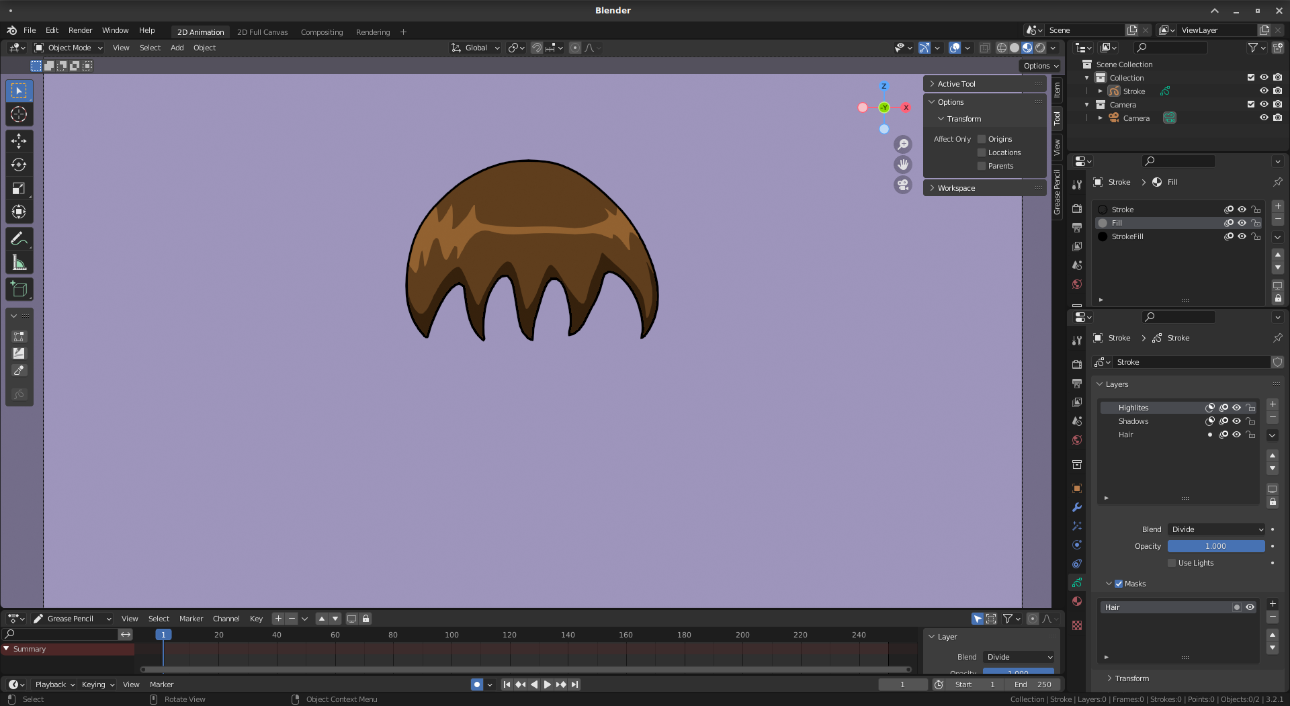Toggle the camera view icon
Image resolution: width=1290 pixels, height=706 pixels.
(903, 185)
